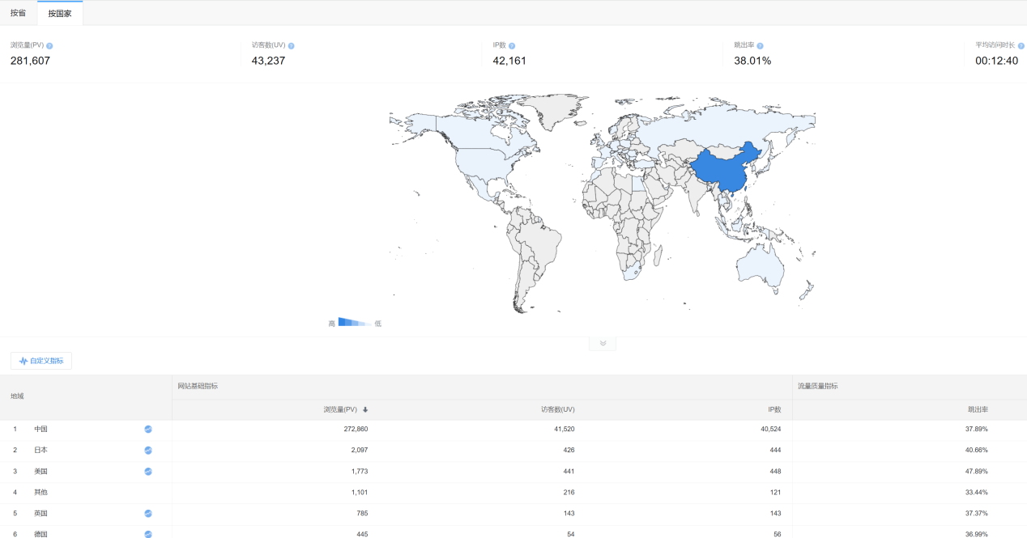Switch to the 按省 tab
The height and width of the screenshot is (538, 1027).
click(x=18, y=13)
